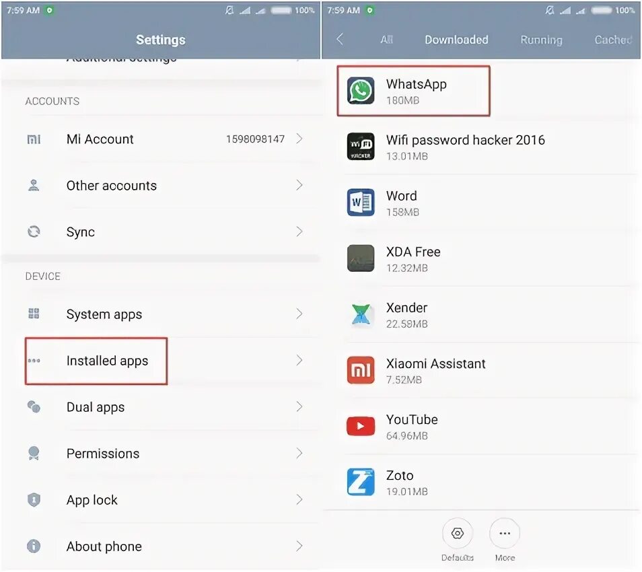Viewport: 642px width, 572px height.
Task: Tap the About phone info icon
Action: (x=34, y=546)
